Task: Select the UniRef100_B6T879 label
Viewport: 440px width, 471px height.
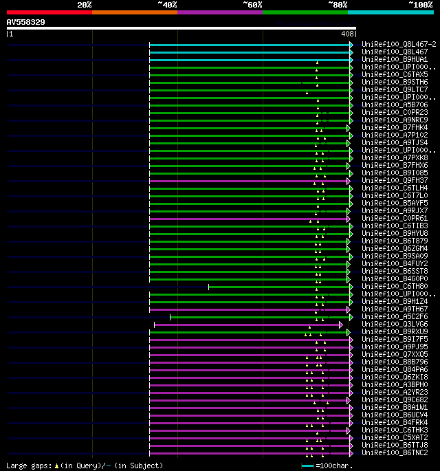Action: pos(395,241)
